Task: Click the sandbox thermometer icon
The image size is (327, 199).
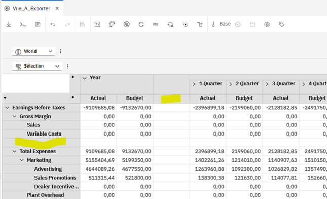Action: [213, 24]
